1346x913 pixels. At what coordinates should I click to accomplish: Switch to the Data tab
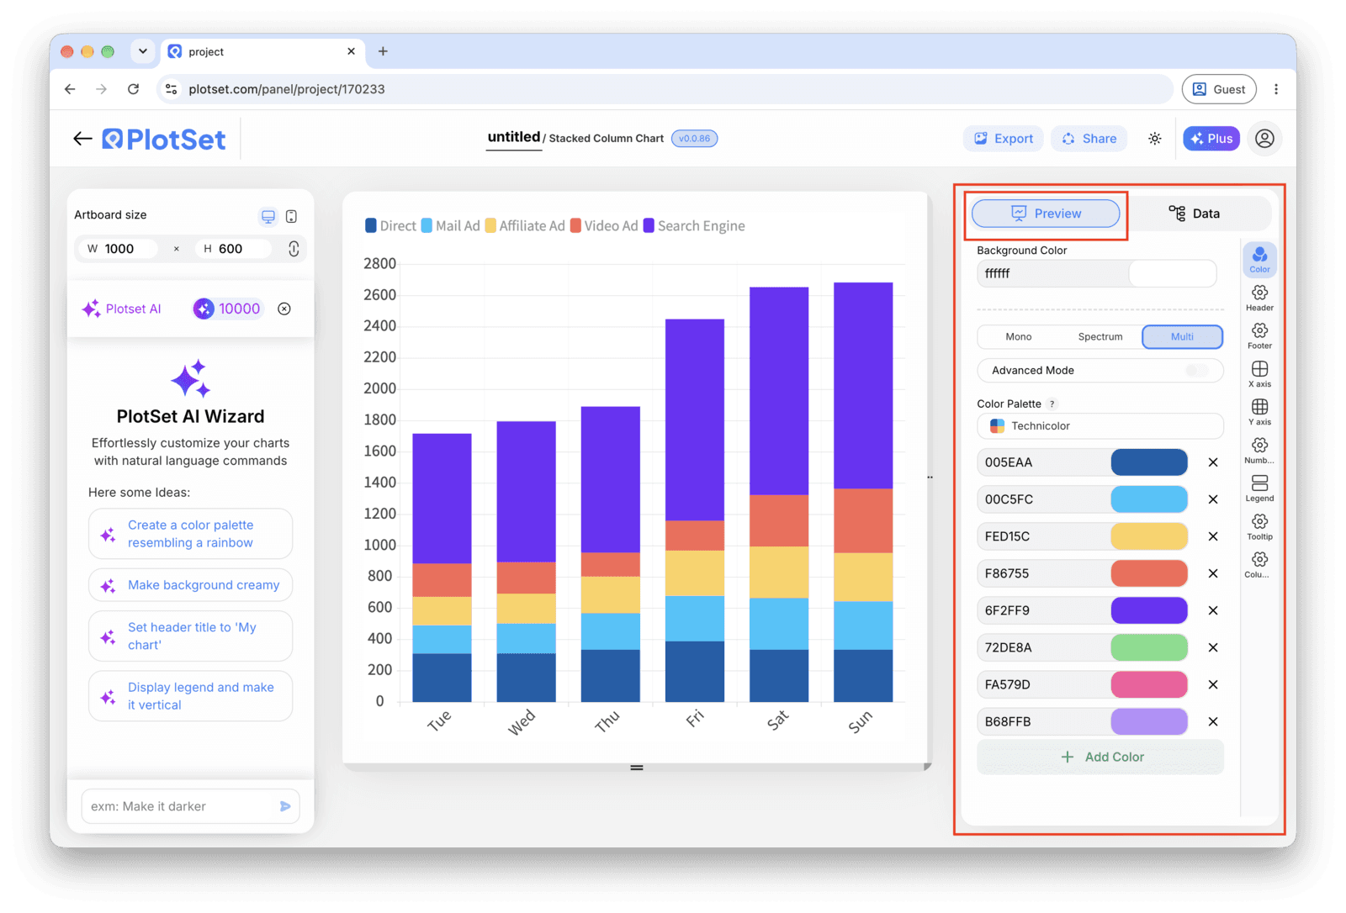[1194, 214]
